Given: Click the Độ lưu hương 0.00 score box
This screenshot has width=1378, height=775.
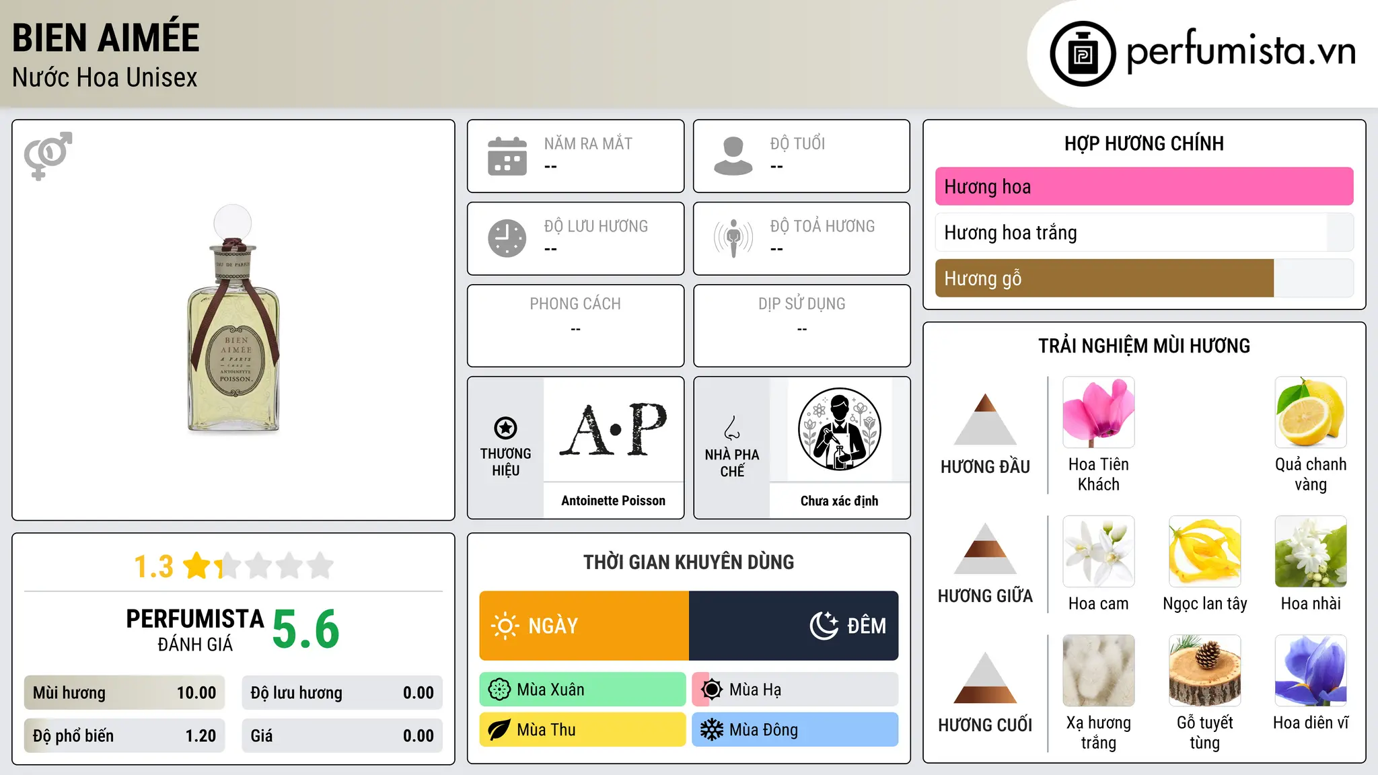Looking at the screenshot, I should click(342, 693).
